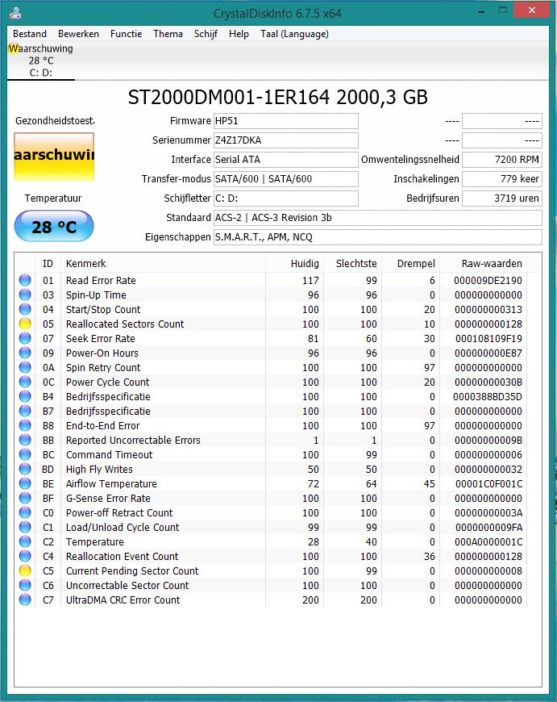Click blue status icon for Temperature row C2
The image size is (557, 702).
tap(25, 541)
